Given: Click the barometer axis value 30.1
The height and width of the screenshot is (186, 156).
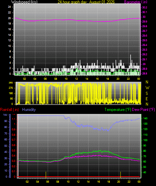Looking at the screenshot, I should coord(145,12).
